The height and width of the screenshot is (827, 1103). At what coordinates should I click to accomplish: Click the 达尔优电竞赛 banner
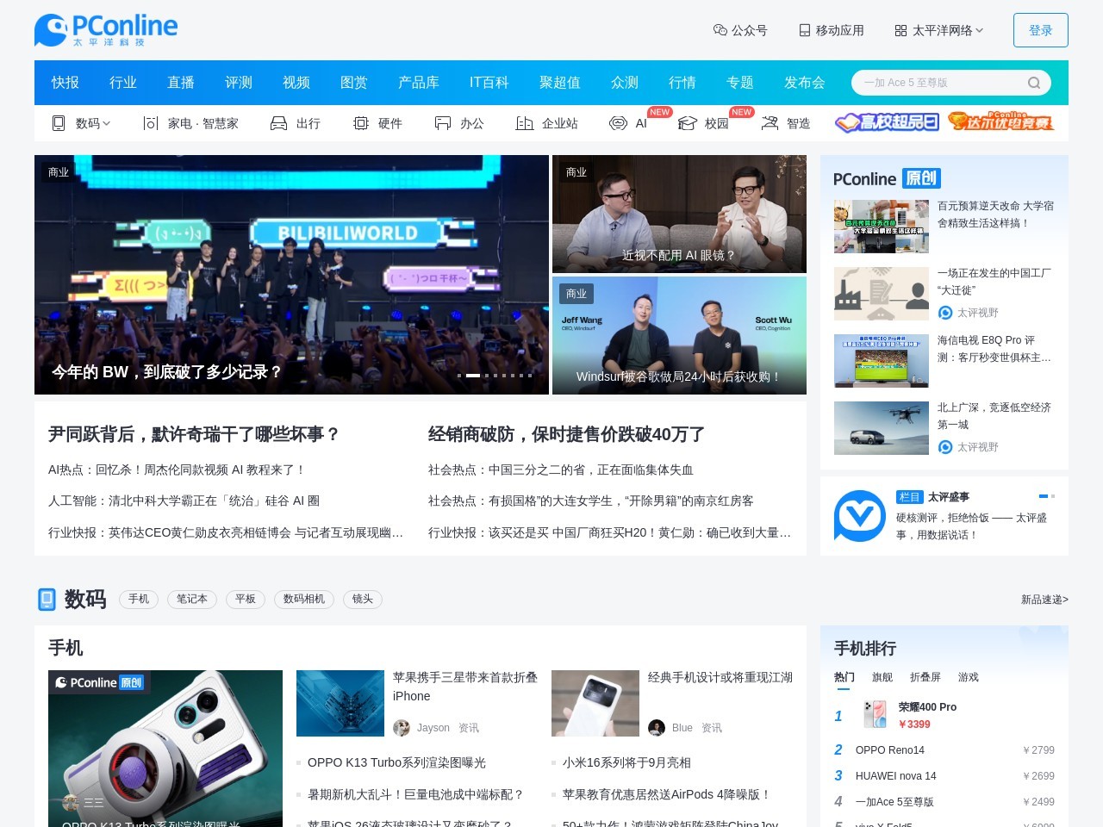tap(1000, 121)
